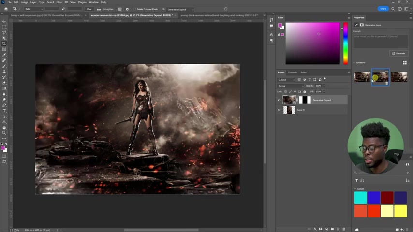This screenshot has width=413, height=232.
Task: Select the History Brush tool
Action: coord(4,77)
